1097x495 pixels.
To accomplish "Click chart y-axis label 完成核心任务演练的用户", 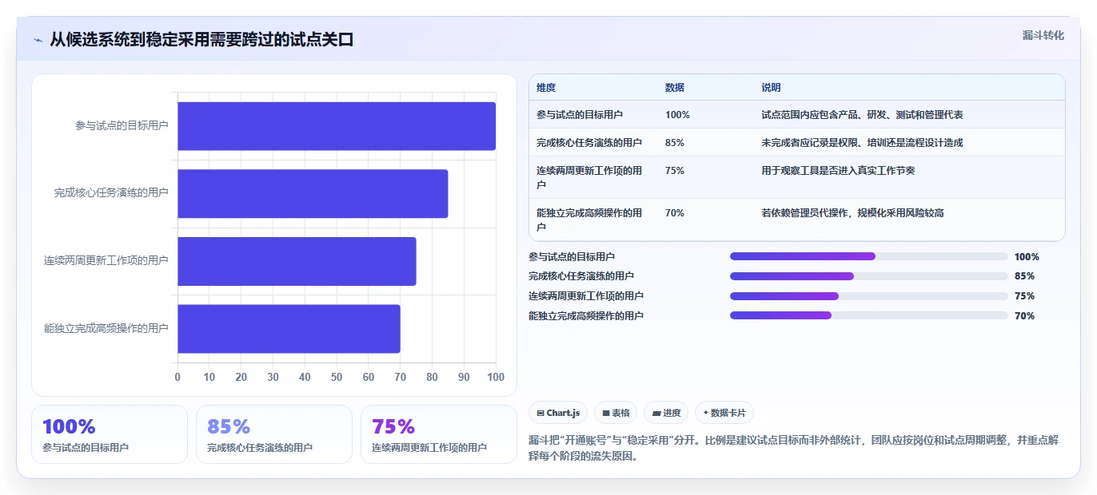I will click(111, 193).
